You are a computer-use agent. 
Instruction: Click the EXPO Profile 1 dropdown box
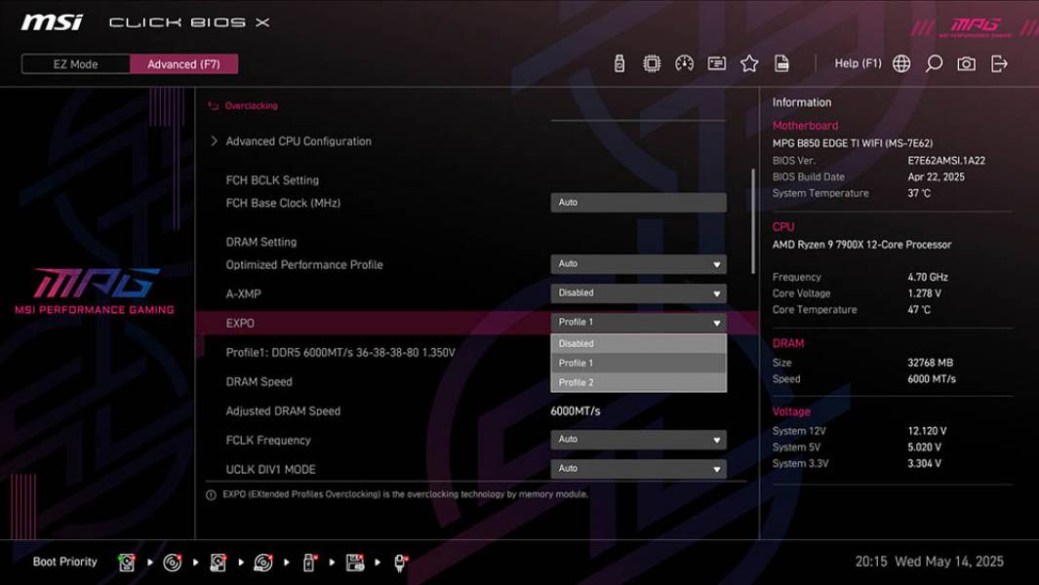[638, 322]
